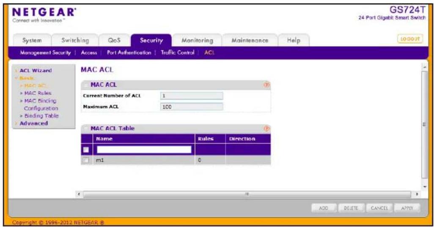The height and width of the screenshot is (227, 434).
Task: Click the m1 ACL name cell
Action: click(x=144, y=160)
